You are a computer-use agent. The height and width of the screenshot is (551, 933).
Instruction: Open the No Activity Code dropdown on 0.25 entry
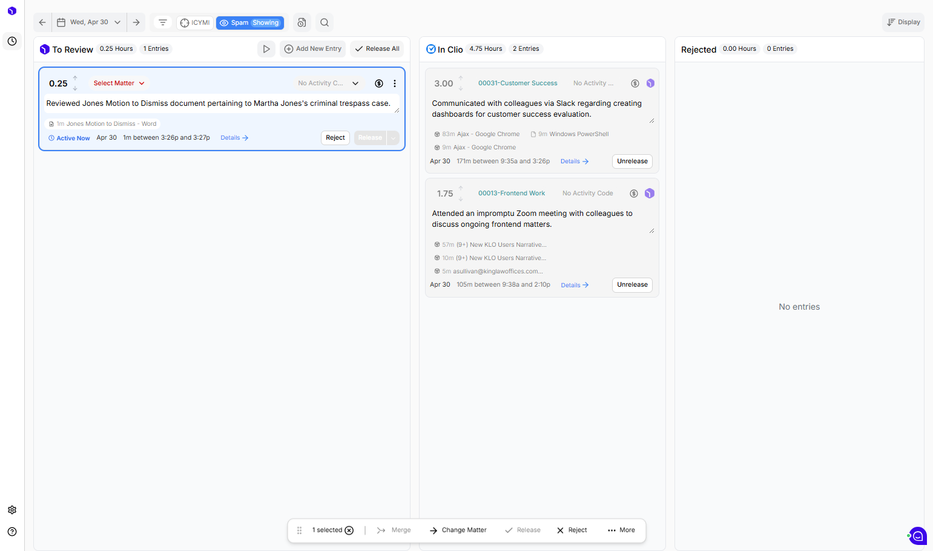(x=328, y=83)
